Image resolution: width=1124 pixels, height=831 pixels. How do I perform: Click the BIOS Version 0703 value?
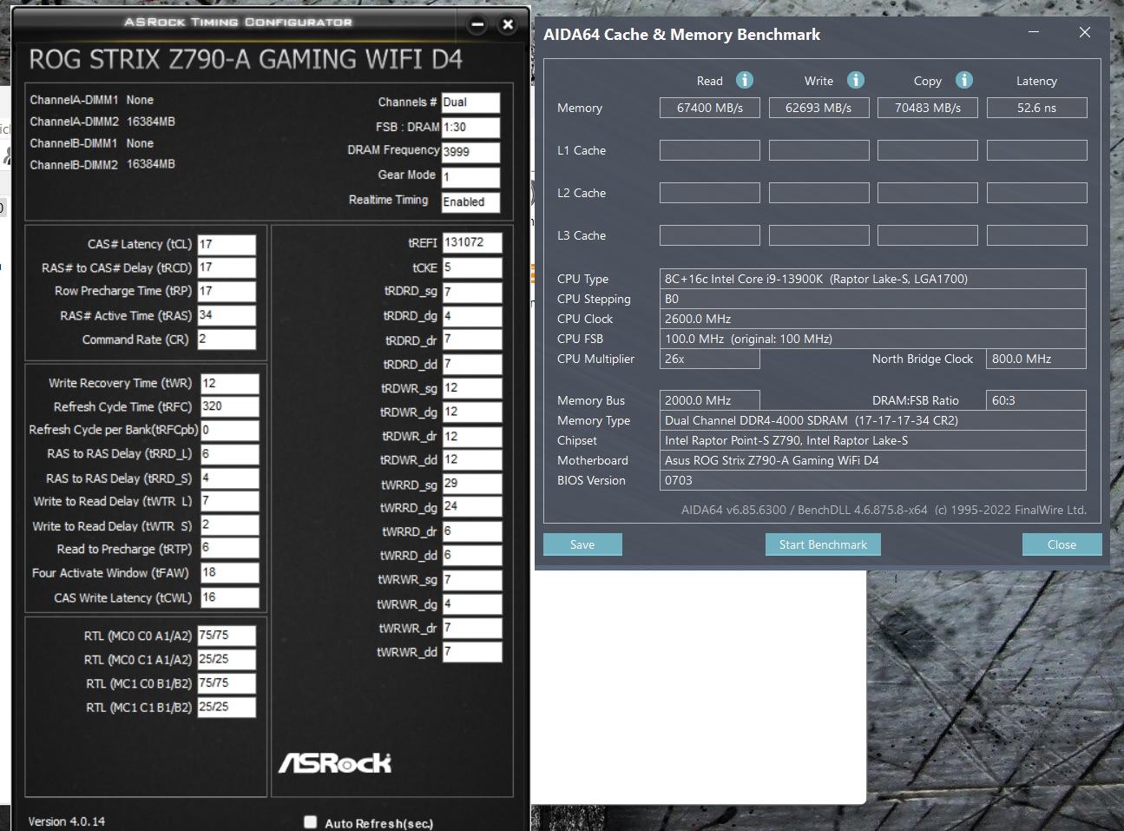pyautogui.click(x=873, y=480)
